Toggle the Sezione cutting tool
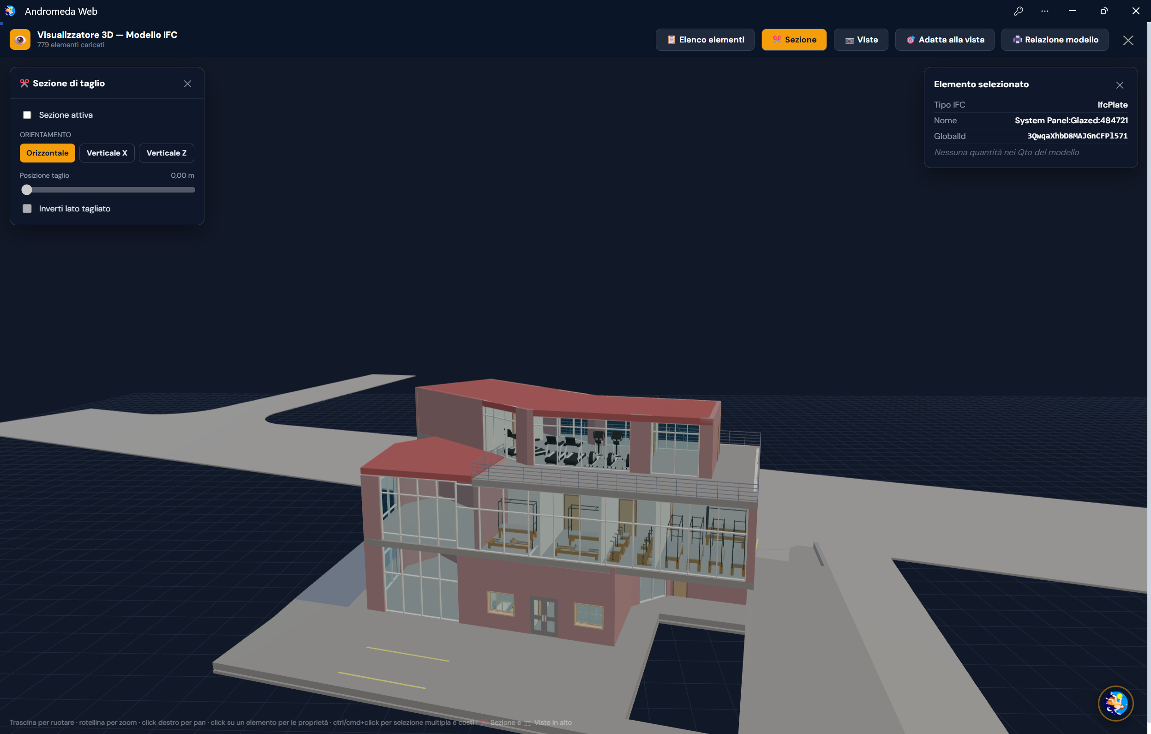The width and height of the screenshot is (1151, 734). point(793,40)
